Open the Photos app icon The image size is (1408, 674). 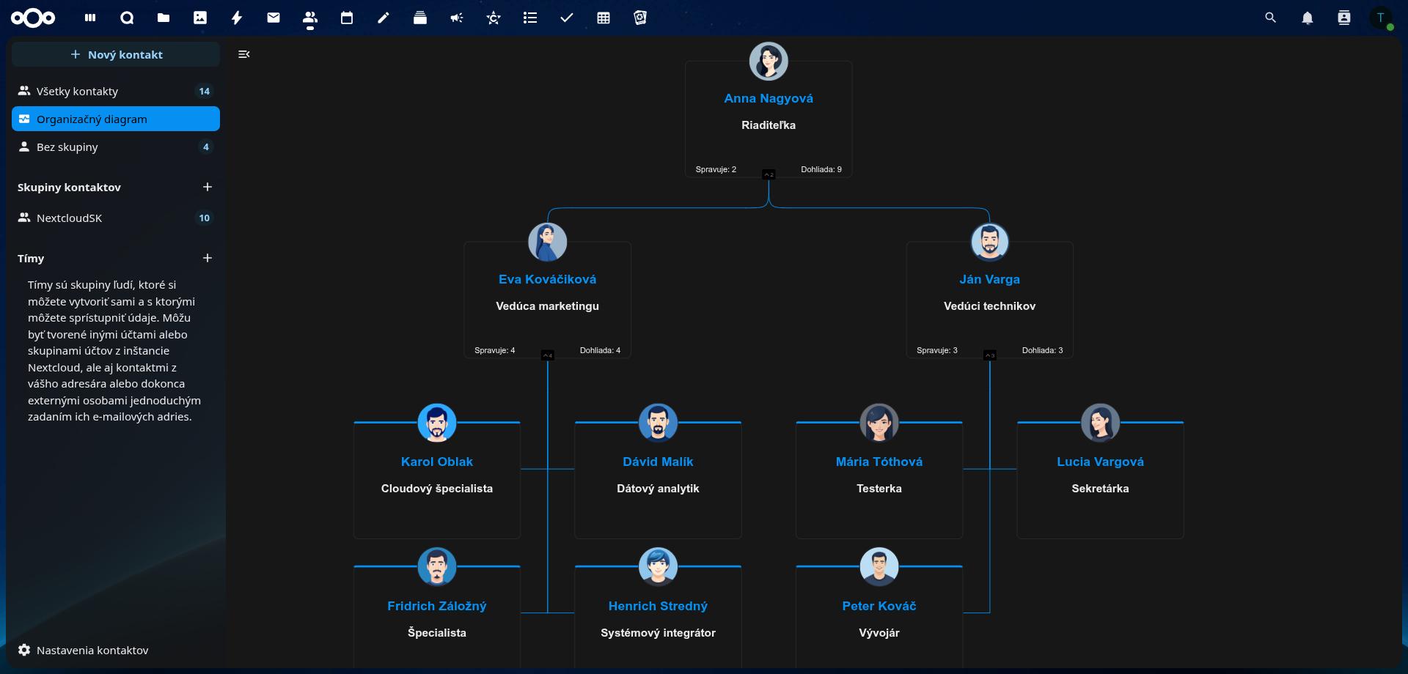click(x=199, y=18)
